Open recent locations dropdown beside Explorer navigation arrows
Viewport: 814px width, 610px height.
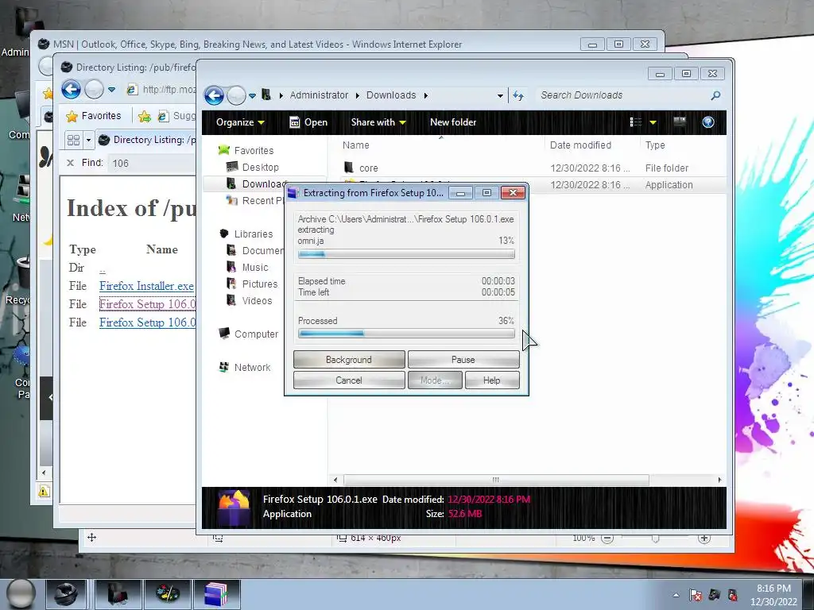point(252,96)
